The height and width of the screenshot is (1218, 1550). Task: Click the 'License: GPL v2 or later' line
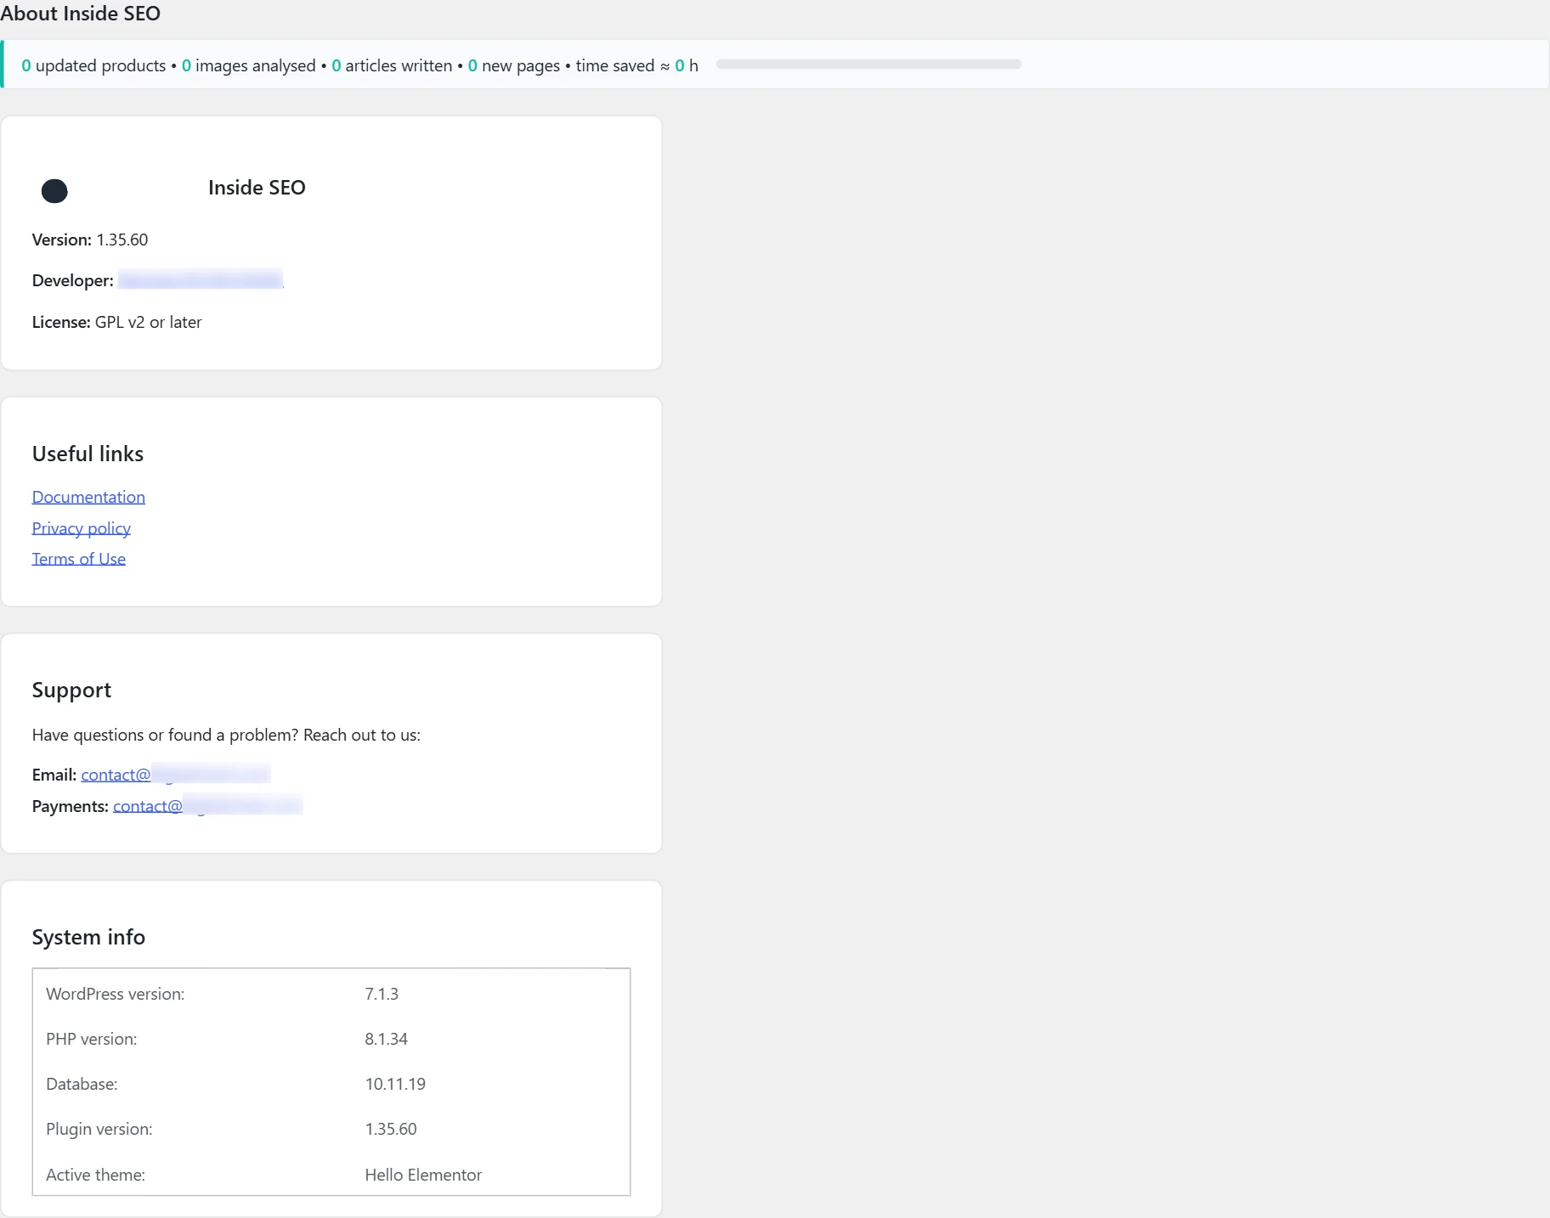click(x=117, y=322)
